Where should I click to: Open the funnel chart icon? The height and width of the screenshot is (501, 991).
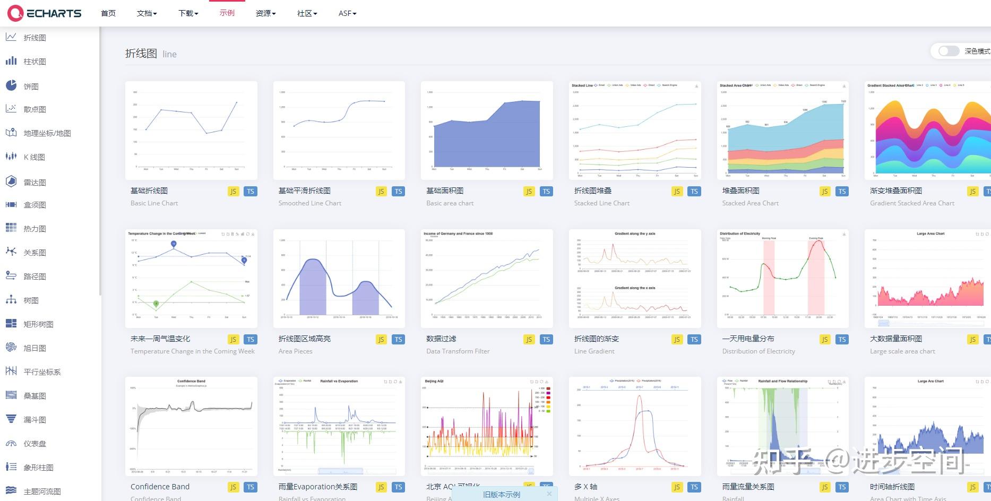pyautogui.click(x=11, y=419)
